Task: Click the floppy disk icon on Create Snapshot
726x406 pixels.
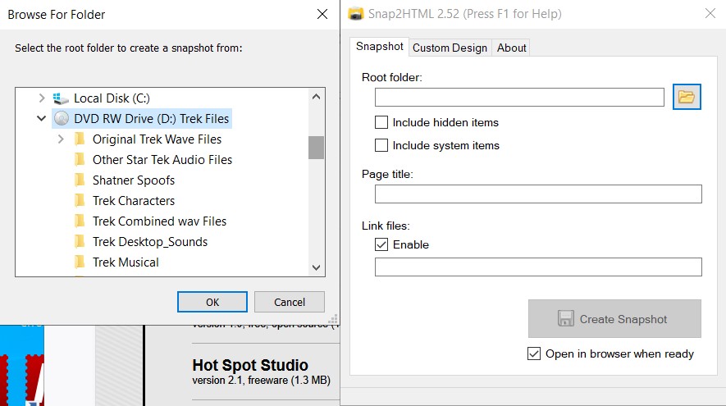Action: pos(565,318)
